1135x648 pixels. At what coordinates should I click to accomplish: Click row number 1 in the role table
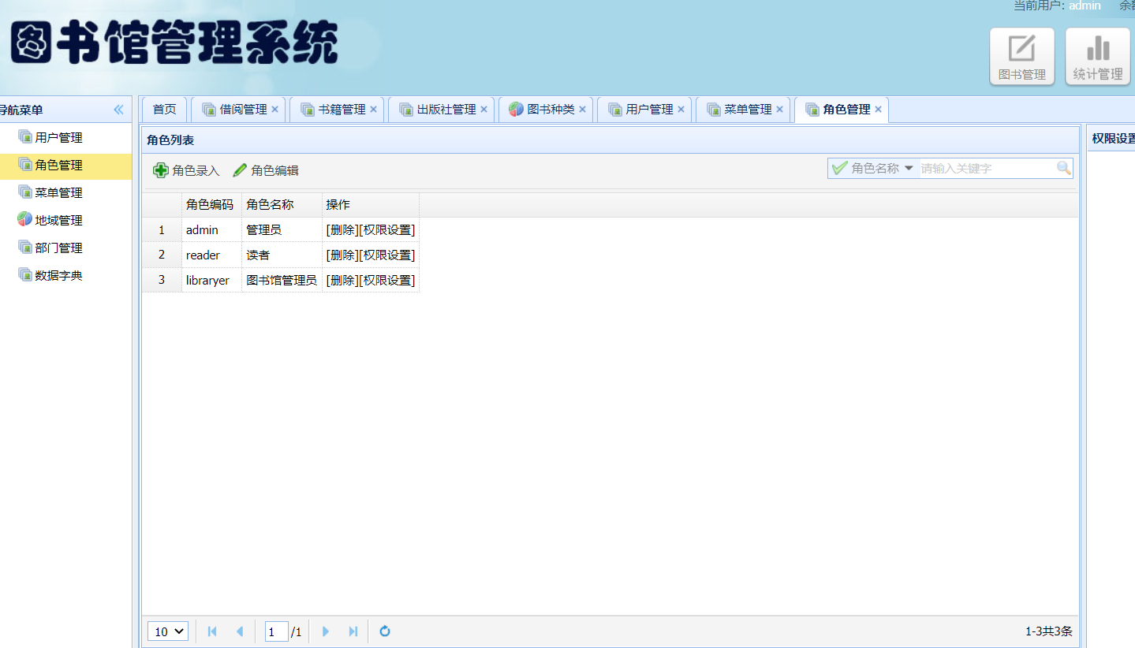point(162,230)
